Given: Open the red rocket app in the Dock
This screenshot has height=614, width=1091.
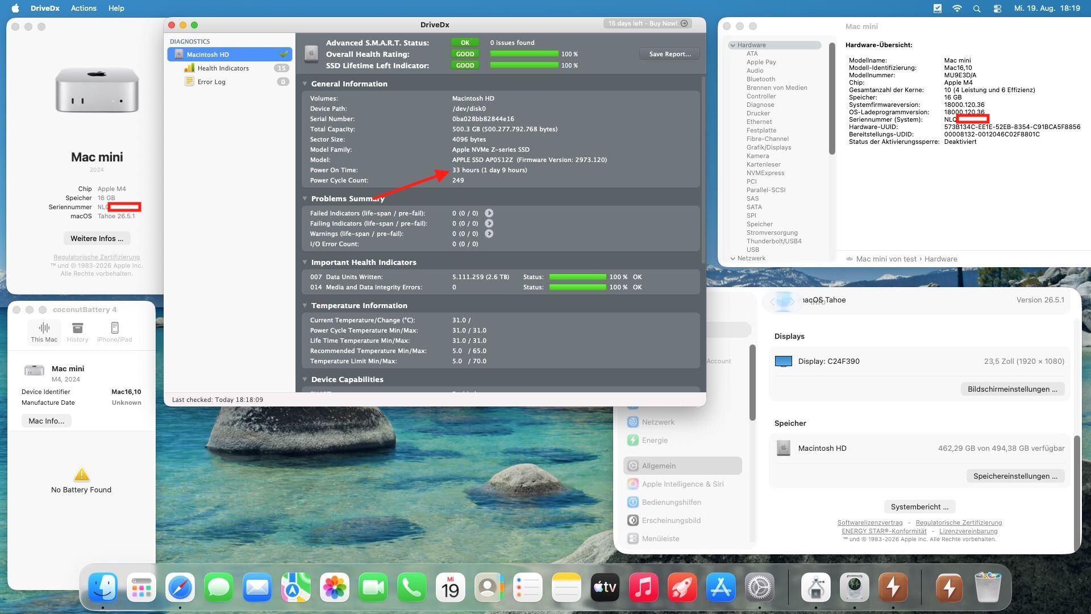Looking at the screenshot, I should (682, 587).
